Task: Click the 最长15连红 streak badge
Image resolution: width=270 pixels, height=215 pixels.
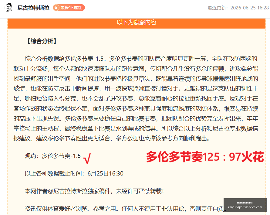Action: 69,8
